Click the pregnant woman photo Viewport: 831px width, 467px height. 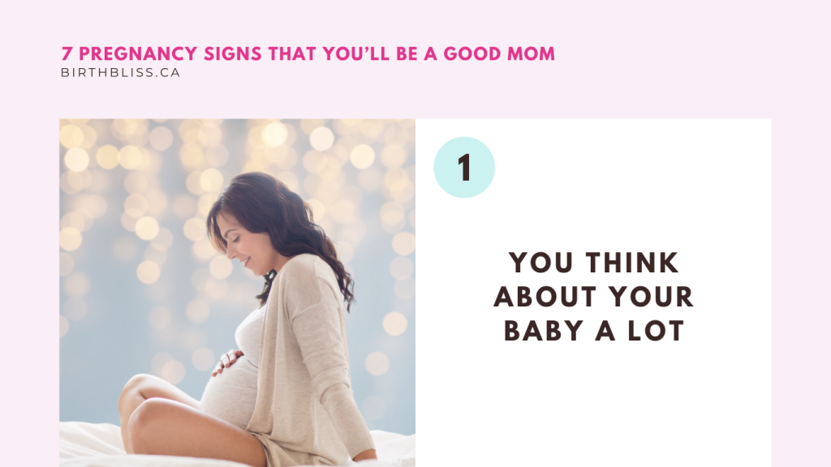pyautogui.click(x=237, y=293)
